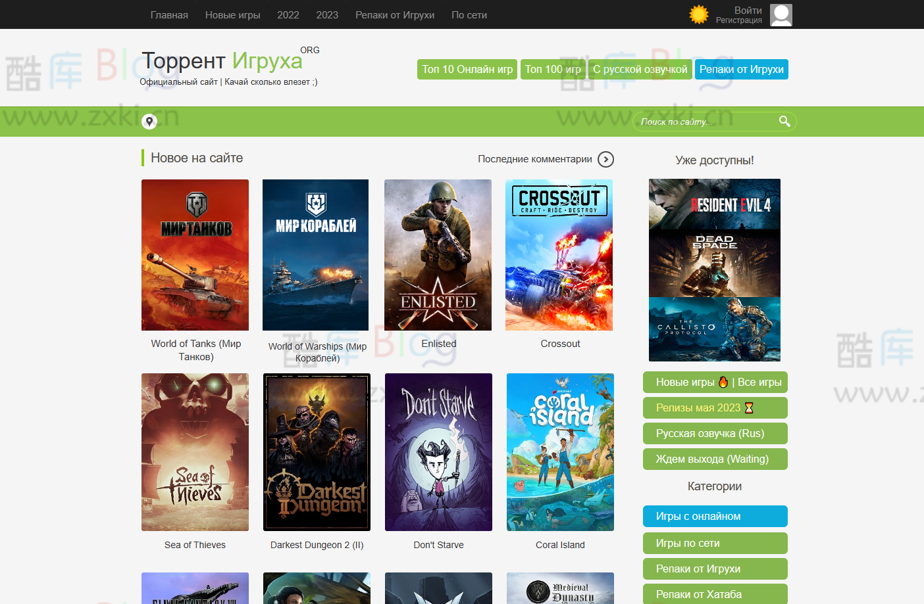
Task: Open The Callisto Protocol banner
Action: click(x=714, y=329)
